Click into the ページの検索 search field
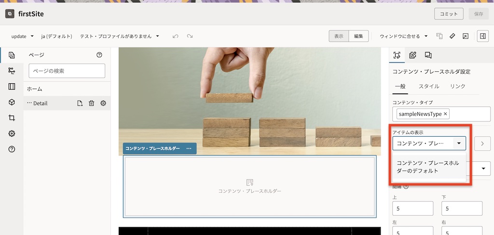Image resolution: width=494 pixels, height=235 pixels. (x=67, y=71)
